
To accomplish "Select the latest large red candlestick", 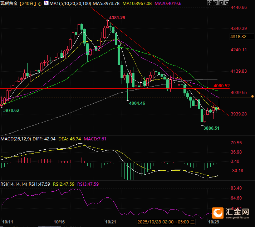I will coord(219,104).
